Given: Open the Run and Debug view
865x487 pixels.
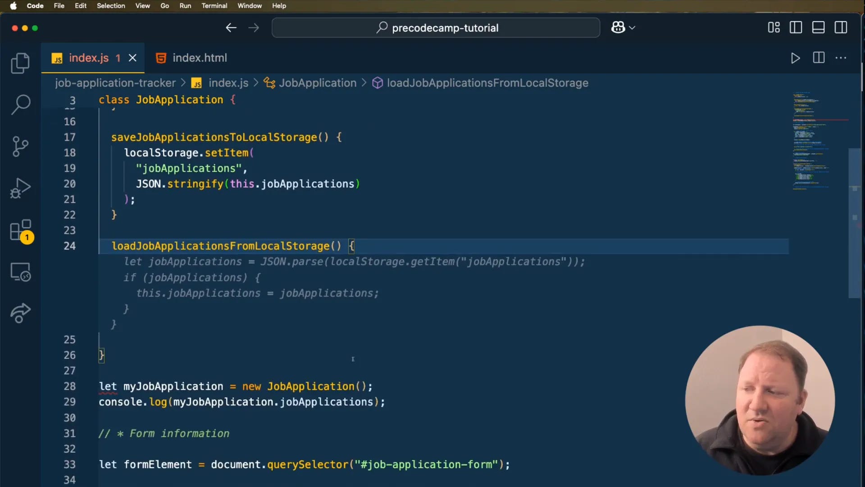Looking at the screenshot, I should (20, 188).
